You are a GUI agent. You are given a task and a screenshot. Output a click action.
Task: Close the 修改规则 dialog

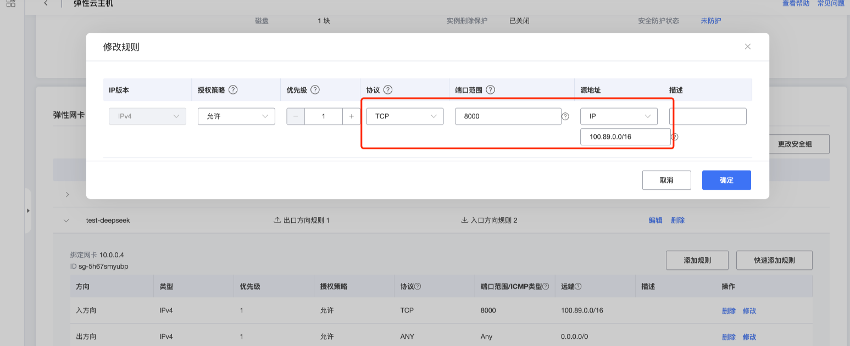click(747, 47)
